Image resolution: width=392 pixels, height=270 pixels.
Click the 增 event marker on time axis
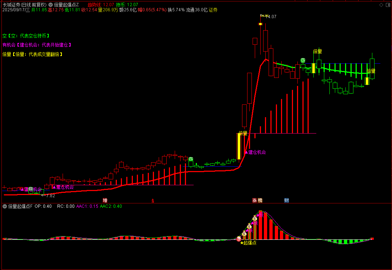coord(105,200)
